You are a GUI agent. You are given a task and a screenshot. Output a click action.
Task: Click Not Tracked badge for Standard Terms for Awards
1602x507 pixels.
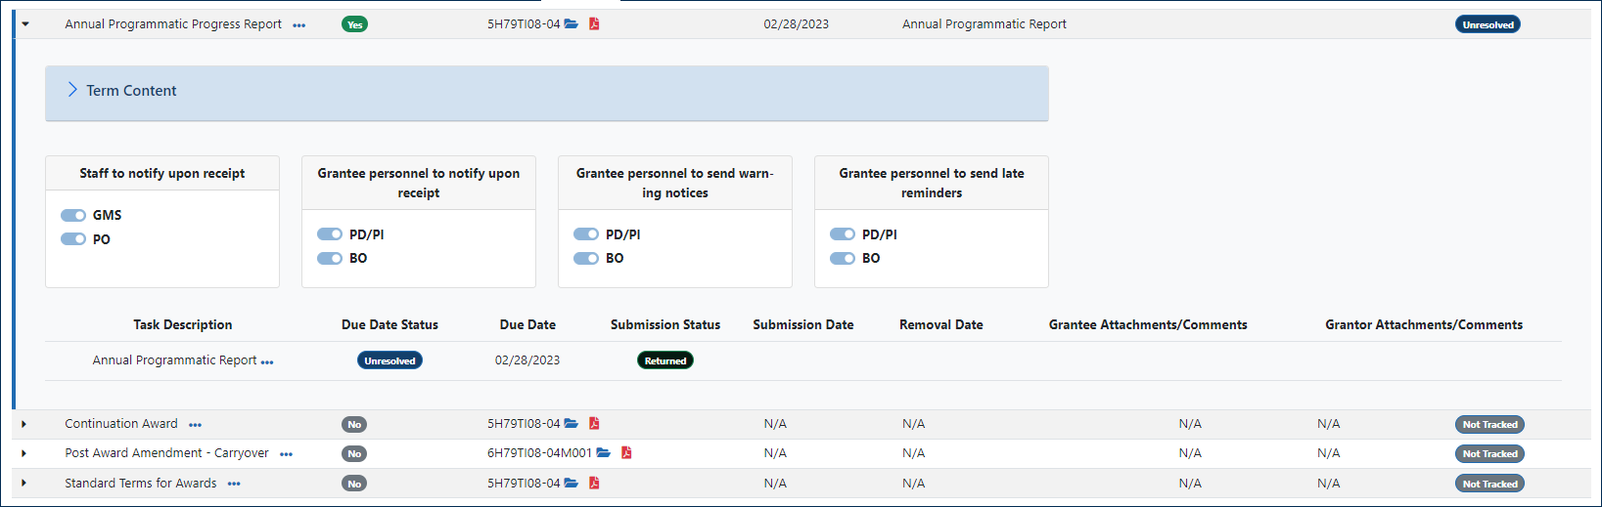(1489, 484)
